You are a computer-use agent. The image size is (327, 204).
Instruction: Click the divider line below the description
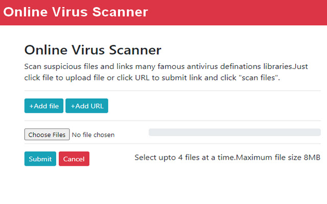[x=172, y=91]
